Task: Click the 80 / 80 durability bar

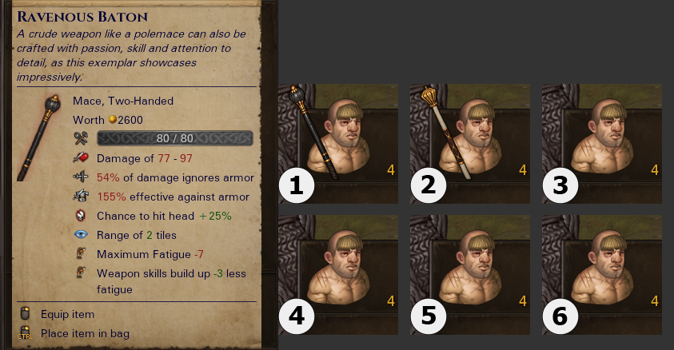Action: click(175, 138)
